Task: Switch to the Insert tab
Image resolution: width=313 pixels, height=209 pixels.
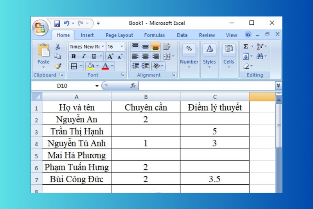Action: tap(87, 35)
